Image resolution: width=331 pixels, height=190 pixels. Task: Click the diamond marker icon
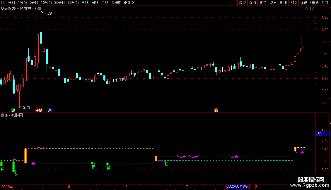[x=307, y=9]
